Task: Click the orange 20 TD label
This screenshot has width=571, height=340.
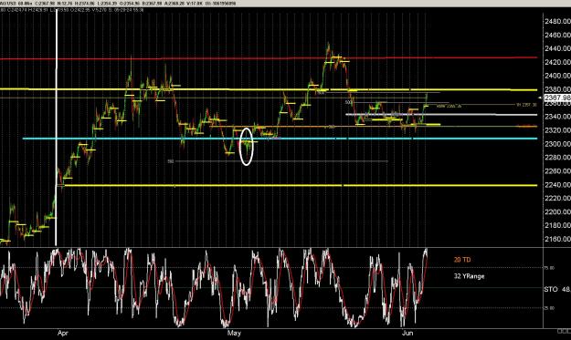Action: tap(462, 260)
